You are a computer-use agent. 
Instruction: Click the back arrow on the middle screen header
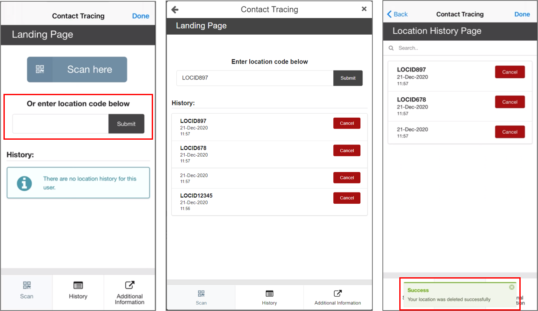[175, 10]
